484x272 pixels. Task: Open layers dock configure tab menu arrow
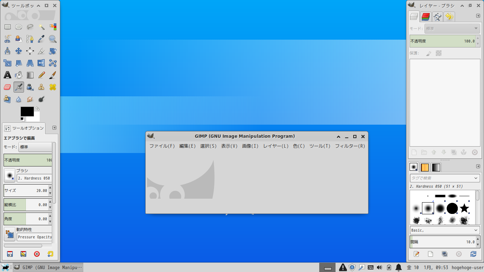pyautogui.click(x=478, y=16)
